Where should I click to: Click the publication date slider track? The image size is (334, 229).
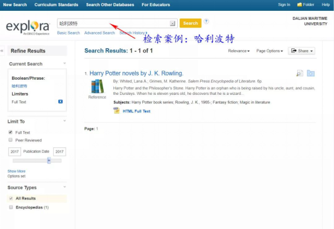[37, 161]
